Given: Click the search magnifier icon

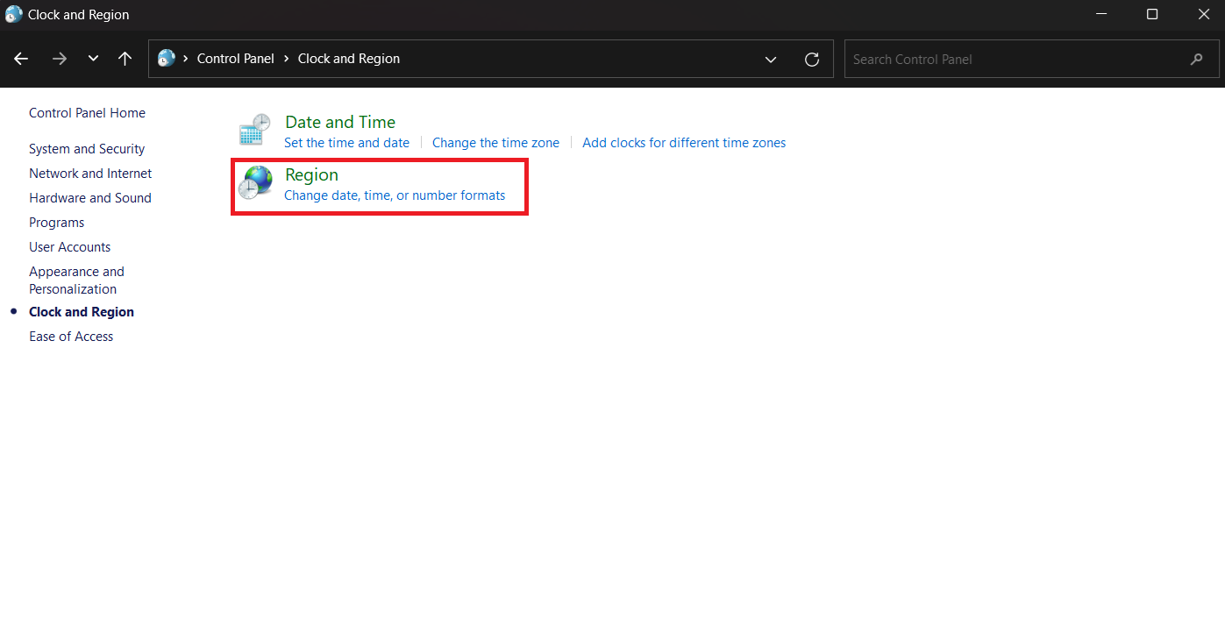Looking at the screenshot, I should coord(1197,59).
